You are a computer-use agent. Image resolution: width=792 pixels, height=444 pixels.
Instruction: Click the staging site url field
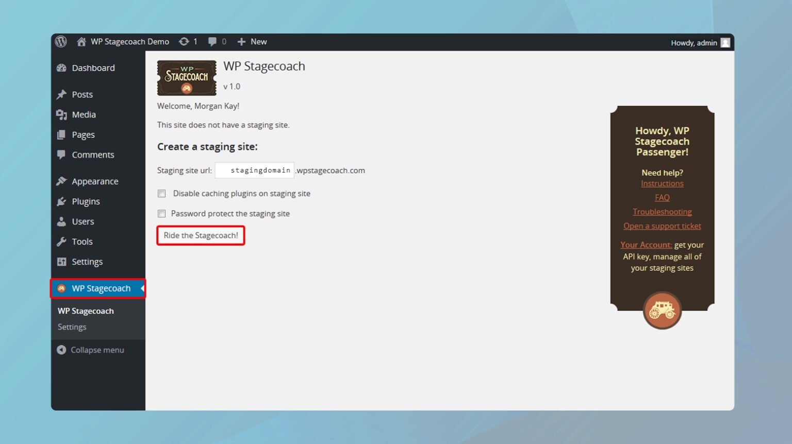tap(254, 170)
